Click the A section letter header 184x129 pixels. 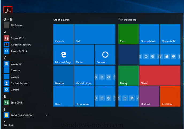pyautogui.click(x=5, y=32)
